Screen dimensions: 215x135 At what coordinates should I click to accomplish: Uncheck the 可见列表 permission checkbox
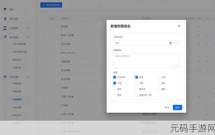(x=115, y=77)
